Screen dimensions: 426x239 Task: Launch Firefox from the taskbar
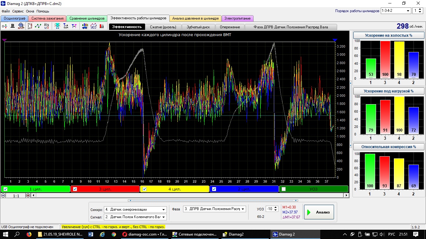[29, 234]
